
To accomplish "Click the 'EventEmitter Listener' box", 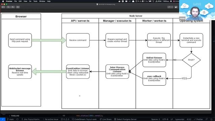I will [78, 72].
